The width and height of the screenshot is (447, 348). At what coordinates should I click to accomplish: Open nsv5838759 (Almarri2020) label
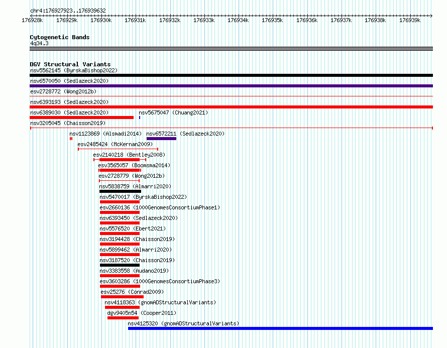pos(135,186)
